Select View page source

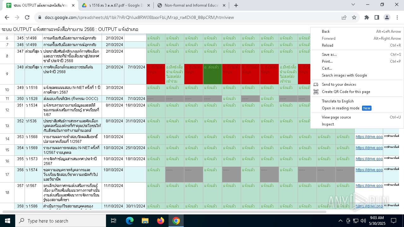tap(357, 117)
